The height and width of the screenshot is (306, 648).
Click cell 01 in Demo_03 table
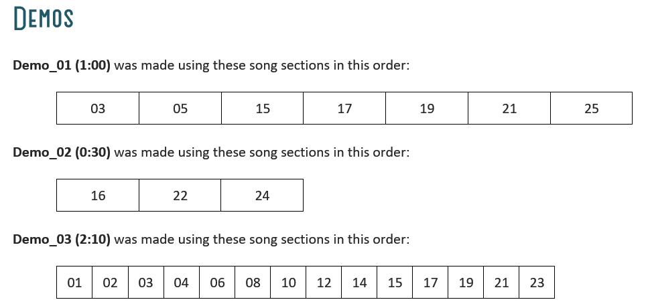(74, 283)
